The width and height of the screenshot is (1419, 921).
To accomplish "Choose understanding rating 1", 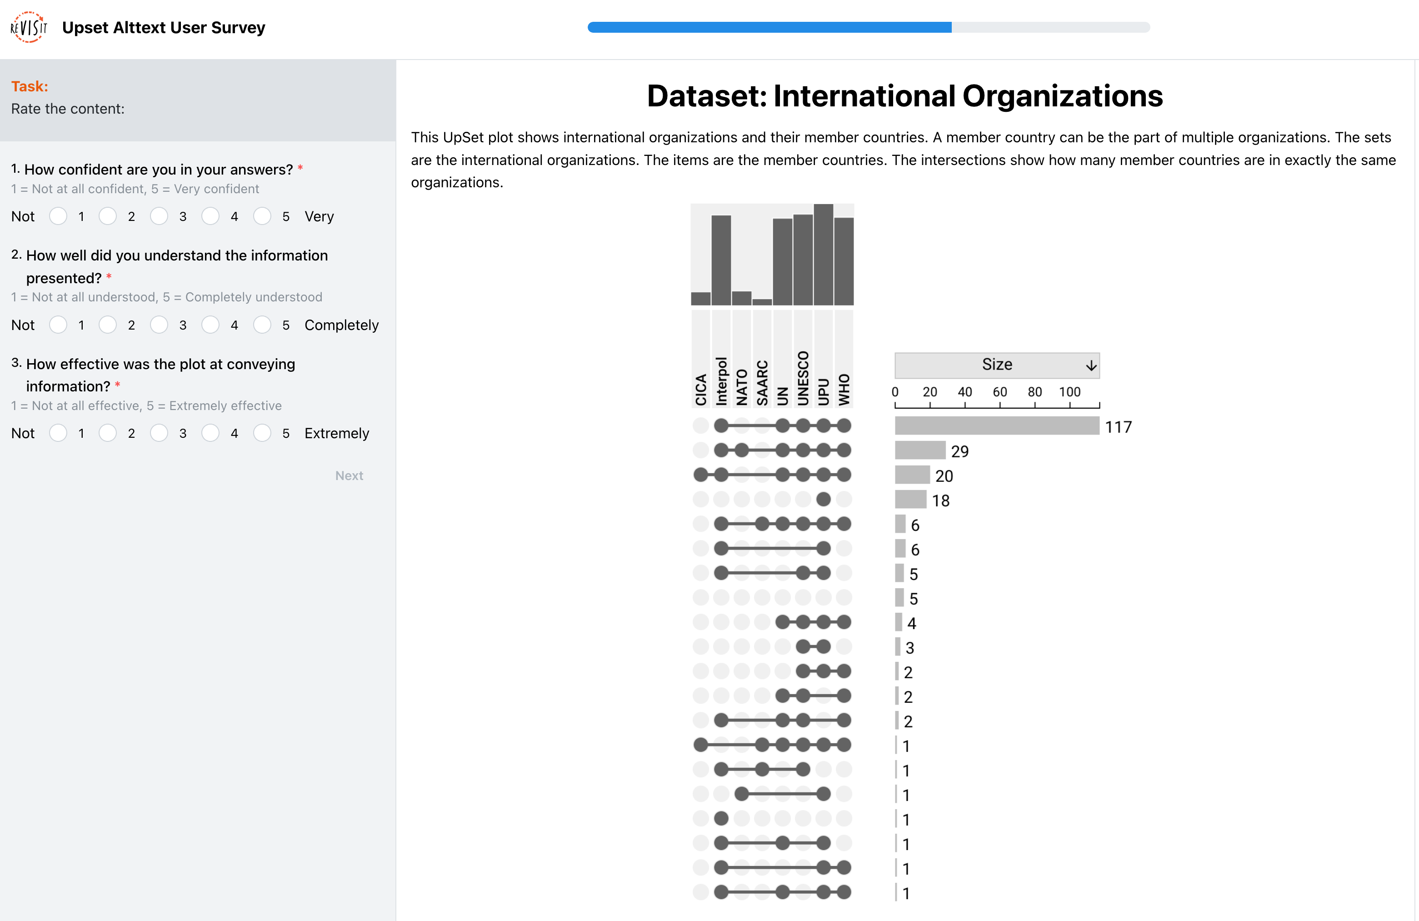I will [58, 325].
